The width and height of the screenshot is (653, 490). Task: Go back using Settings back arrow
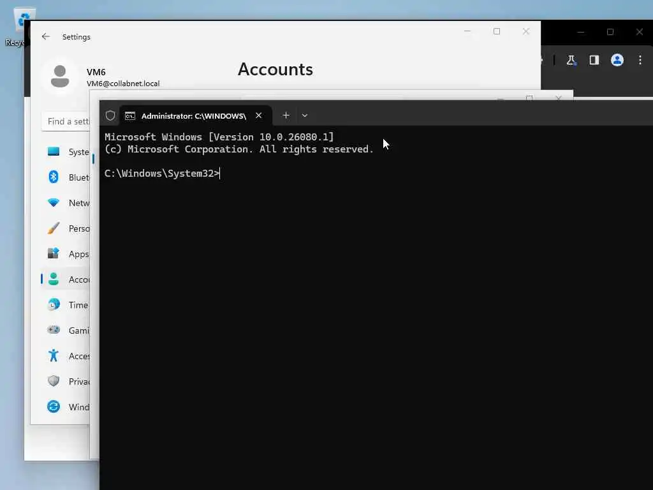[46, 36]
